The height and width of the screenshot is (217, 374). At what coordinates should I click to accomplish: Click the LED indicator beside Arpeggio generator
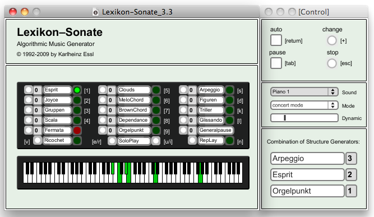[x=229, y=90]
